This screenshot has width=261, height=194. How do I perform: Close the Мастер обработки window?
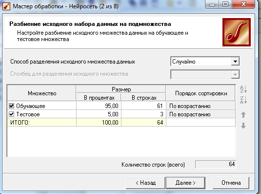click(x=243, y=4)
